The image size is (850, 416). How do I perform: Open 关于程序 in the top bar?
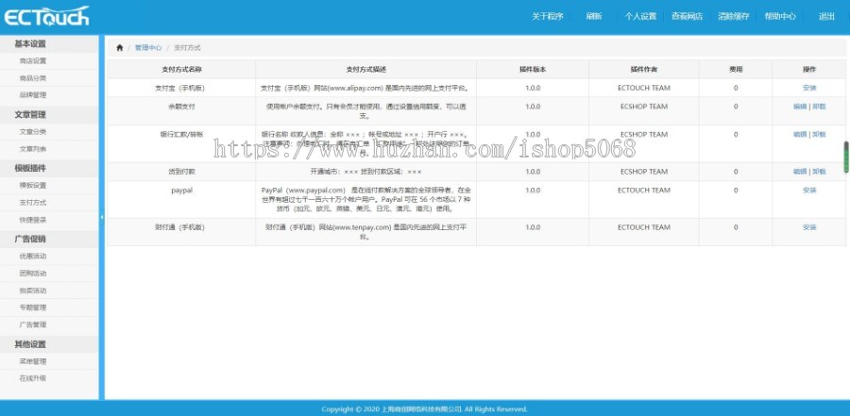click(547, 16)
